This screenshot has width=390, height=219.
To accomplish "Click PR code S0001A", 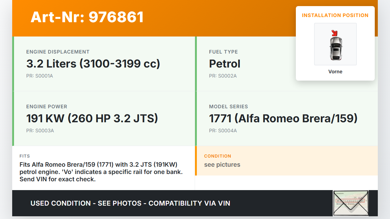I will tap(40, 76).
